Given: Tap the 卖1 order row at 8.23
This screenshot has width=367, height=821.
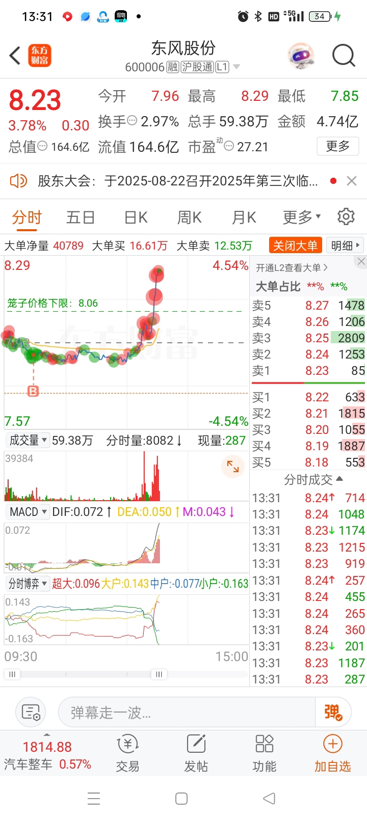Looking at the screenshot, I should (x=308, y=370).
